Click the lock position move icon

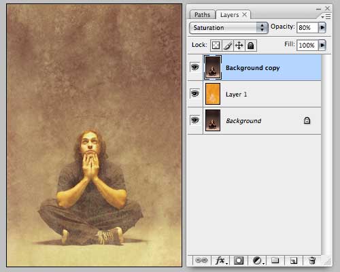pos(239,46)
